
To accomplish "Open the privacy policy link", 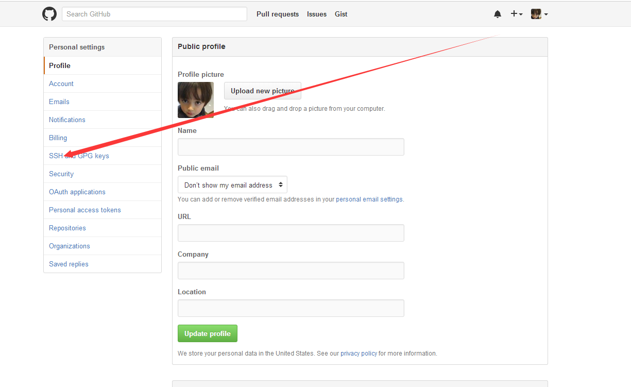I will 359,354.
